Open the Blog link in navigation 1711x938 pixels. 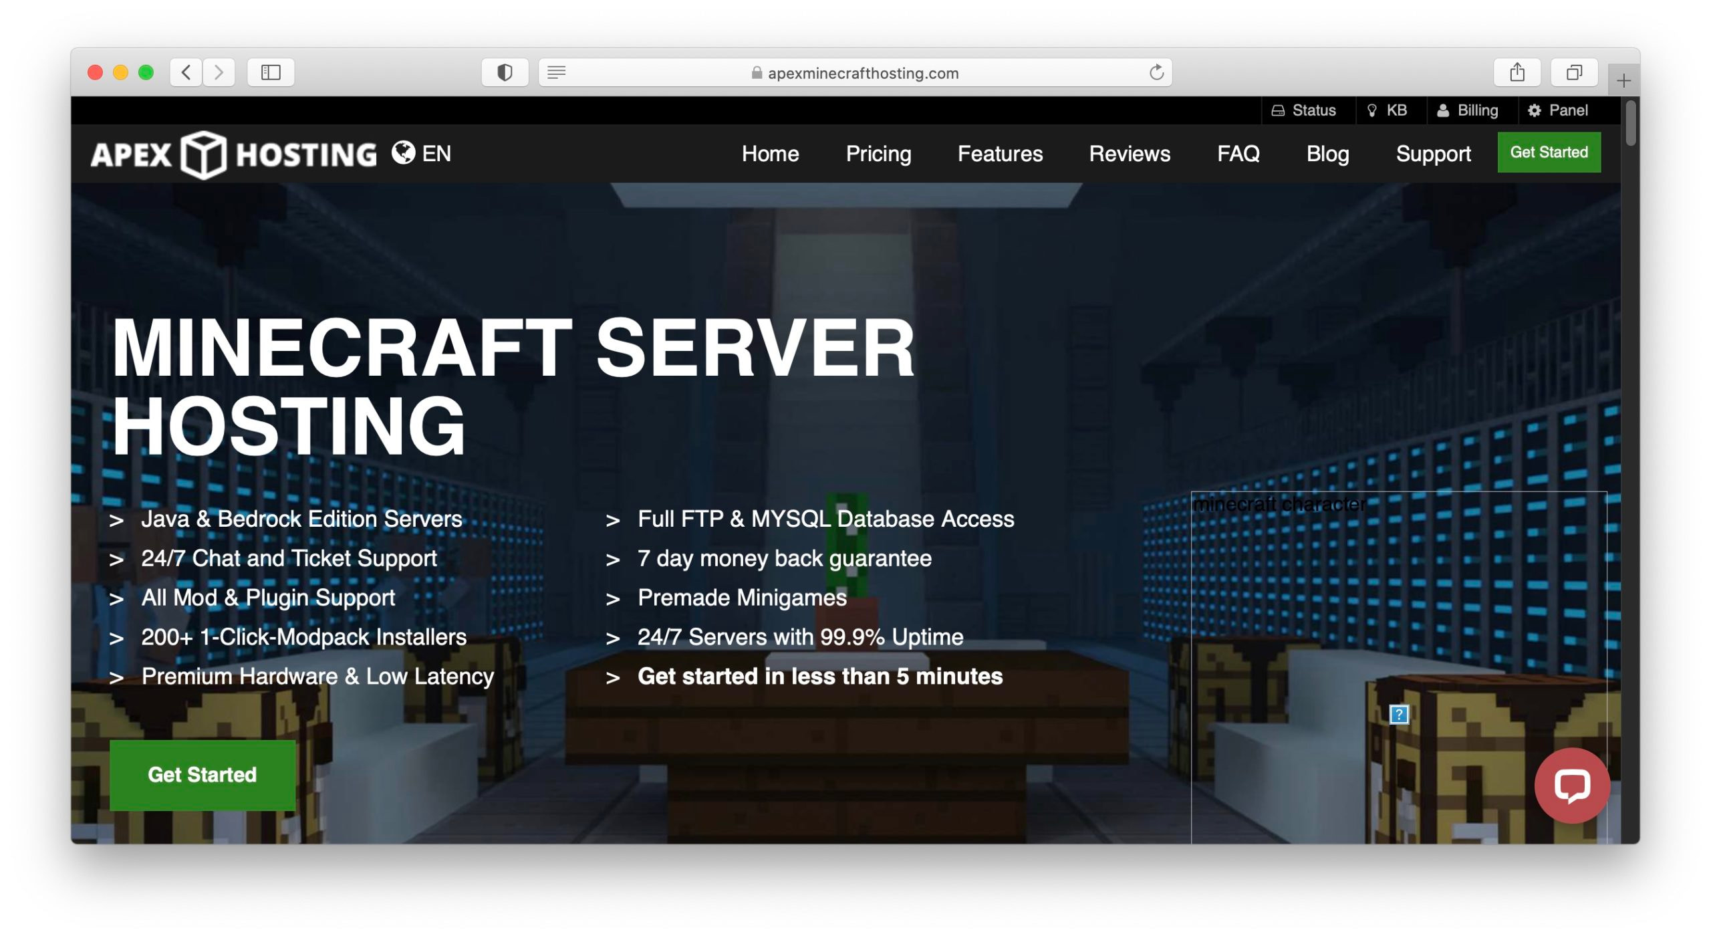(x=1327, y=154)
